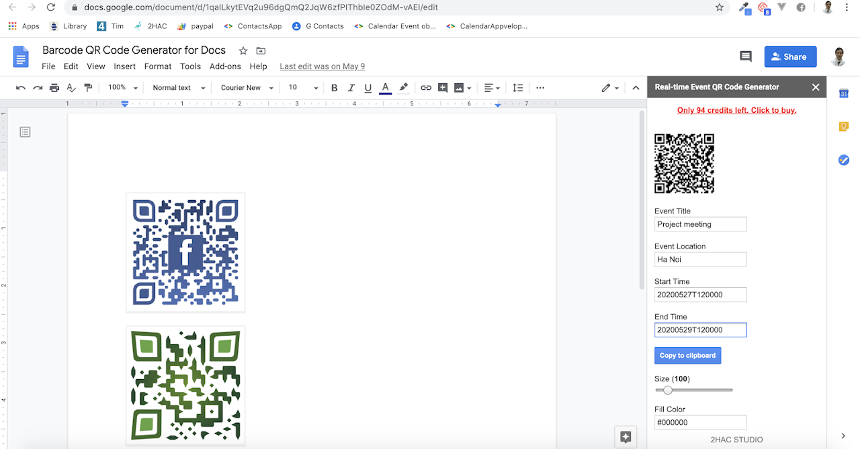
Task: Toggle Underline formatting
Action: coord(368,88)
